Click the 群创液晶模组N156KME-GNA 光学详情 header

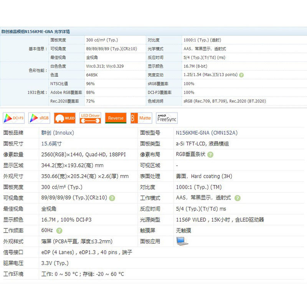(x=35, y=31)
